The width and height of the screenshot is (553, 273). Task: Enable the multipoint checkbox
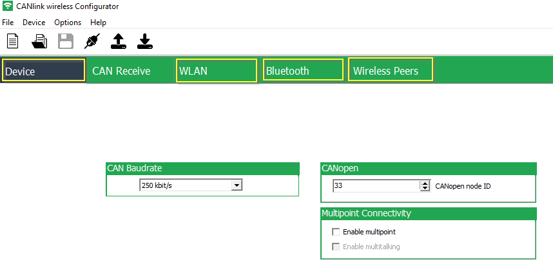pyautogui.click(x=336, y=232)
